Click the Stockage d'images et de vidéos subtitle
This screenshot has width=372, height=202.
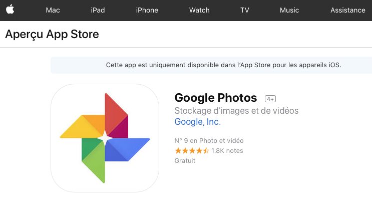coord(236,111)
